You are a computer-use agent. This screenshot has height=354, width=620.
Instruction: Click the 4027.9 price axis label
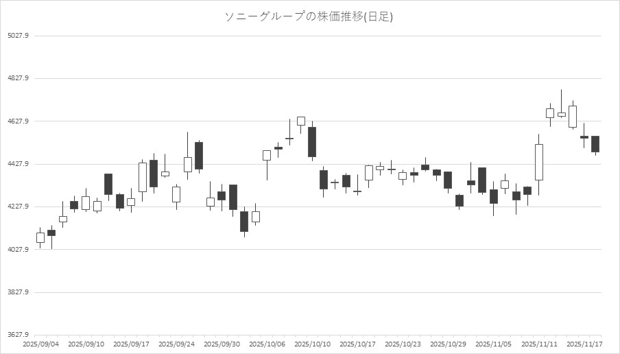pos(17,250)
